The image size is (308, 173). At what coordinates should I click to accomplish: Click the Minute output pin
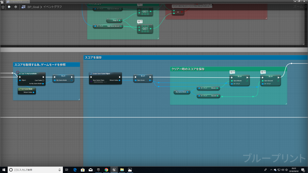point(217,88)
